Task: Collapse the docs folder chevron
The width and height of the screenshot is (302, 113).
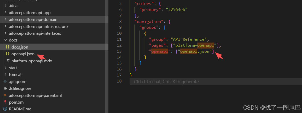Action: (x=6, y=40)
